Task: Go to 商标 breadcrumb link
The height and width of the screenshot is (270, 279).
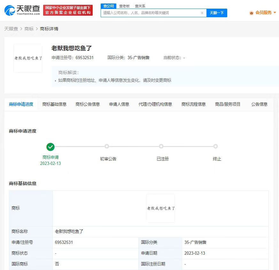Action: tap(29, 29)
